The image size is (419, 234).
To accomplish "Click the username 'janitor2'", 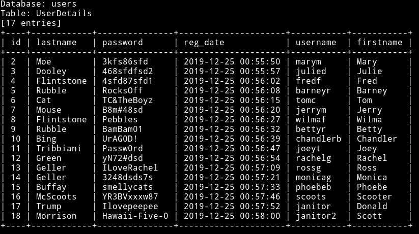I will click(316, 216).
